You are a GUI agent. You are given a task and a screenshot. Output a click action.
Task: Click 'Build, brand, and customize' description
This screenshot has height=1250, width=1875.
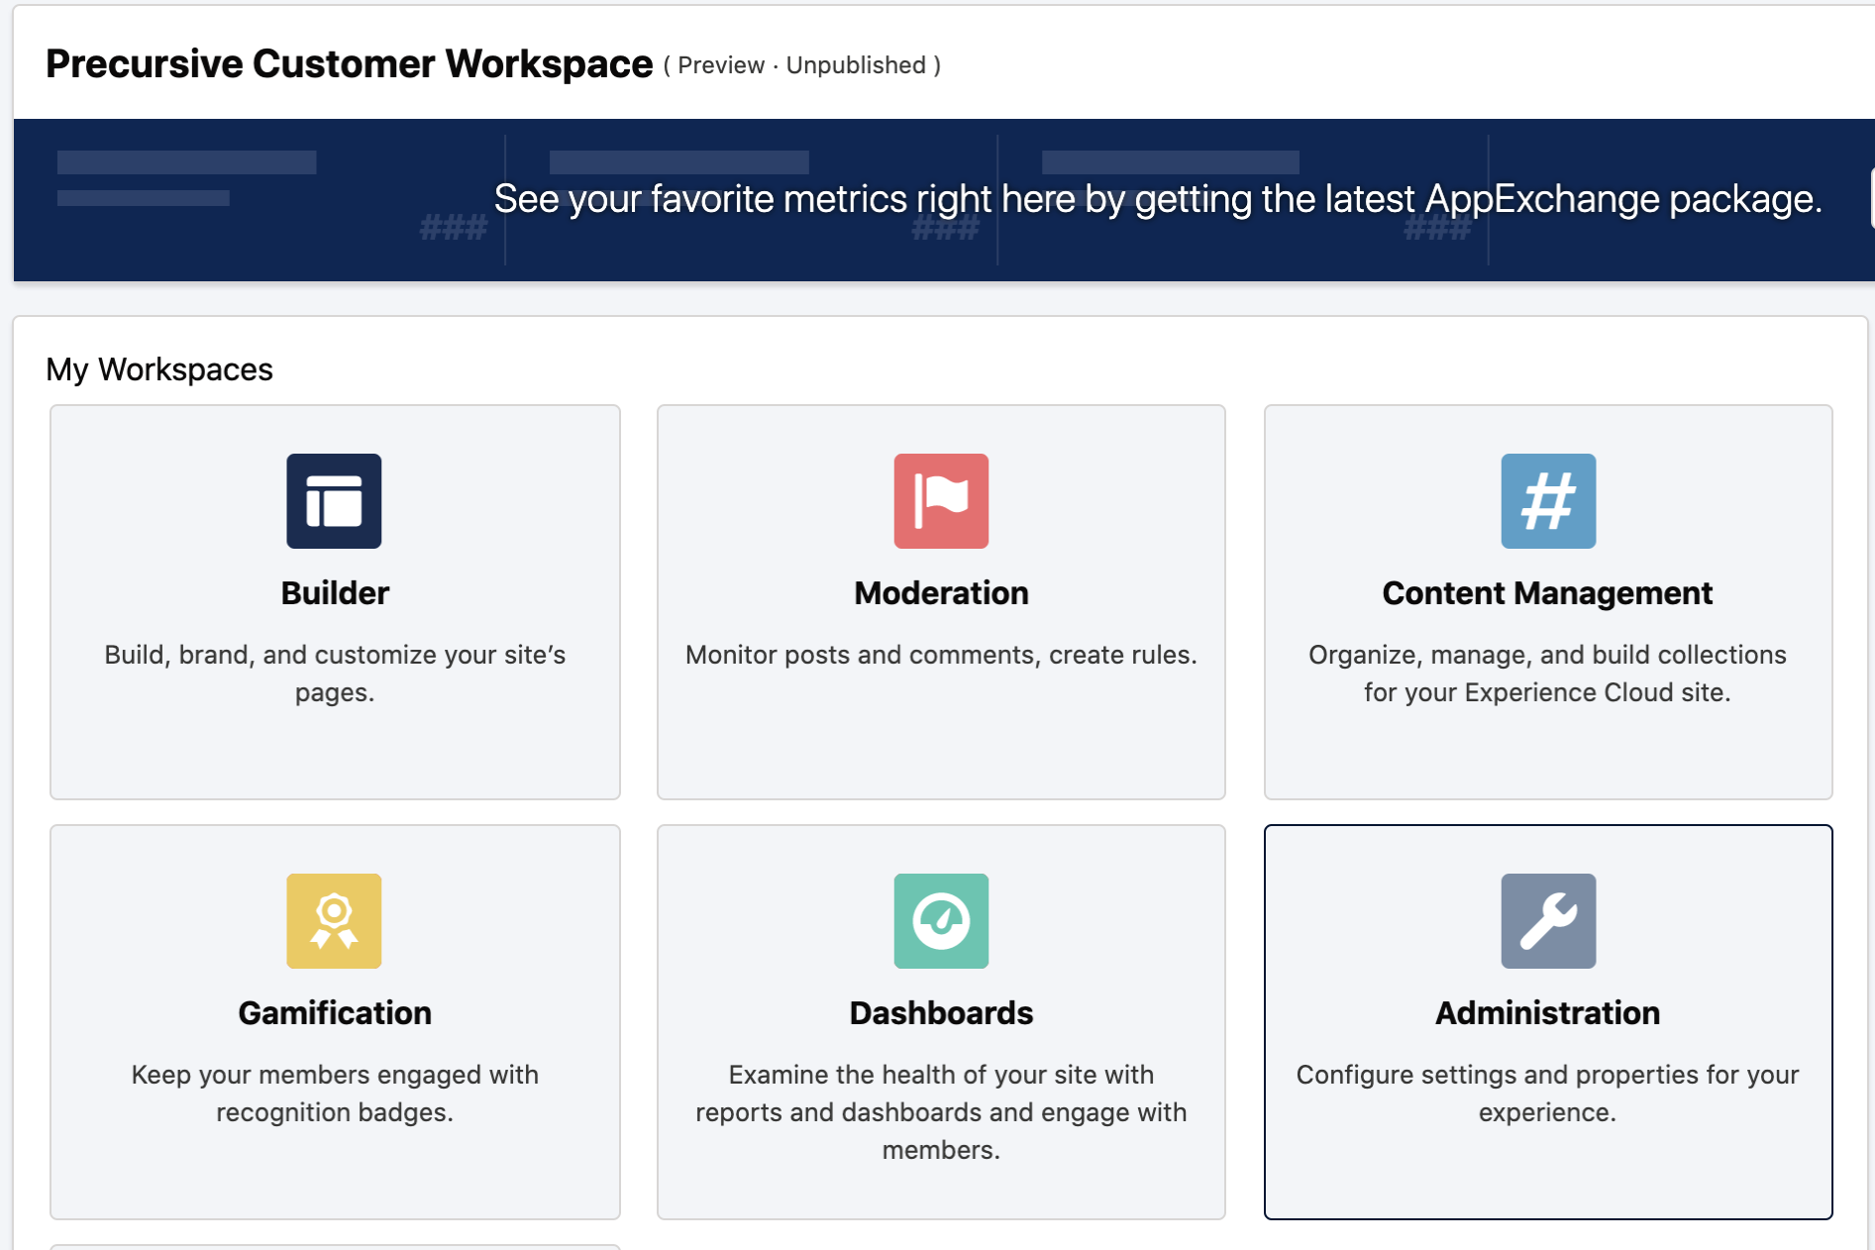[x=335, y=674]
